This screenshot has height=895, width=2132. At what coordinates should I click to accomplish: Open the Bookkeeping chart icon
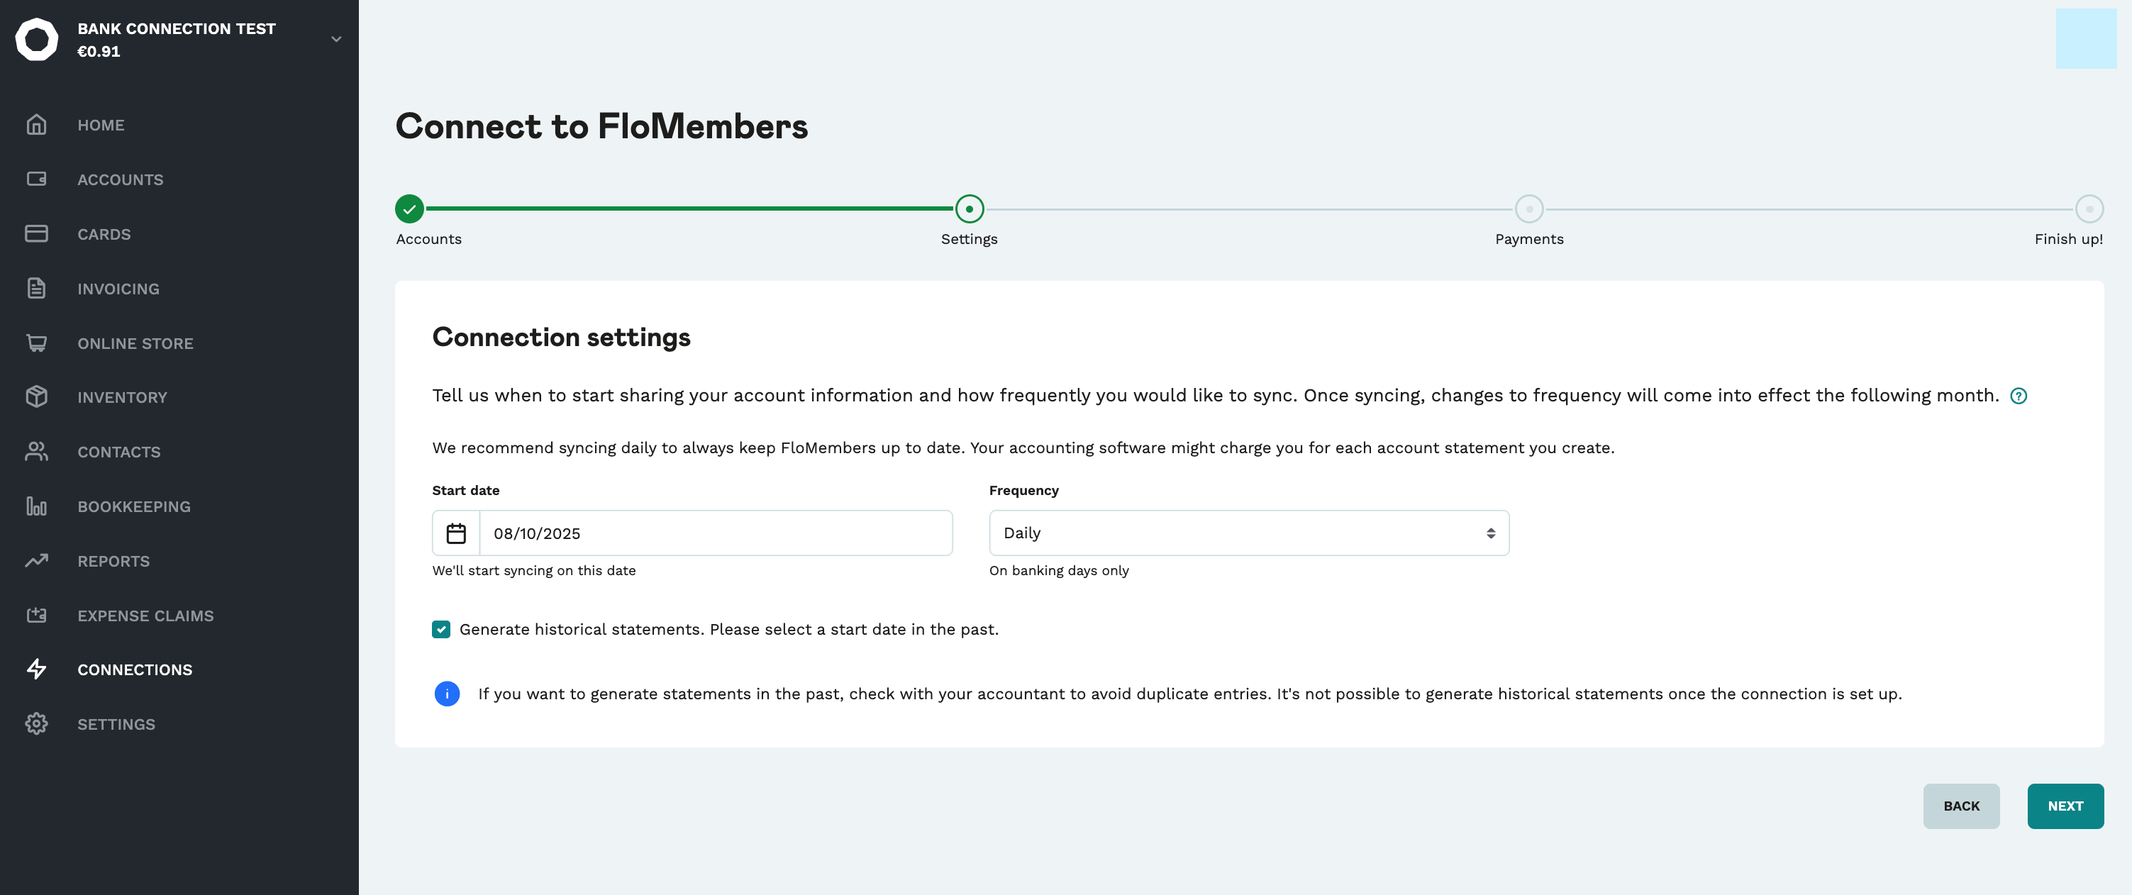point(36,506)
